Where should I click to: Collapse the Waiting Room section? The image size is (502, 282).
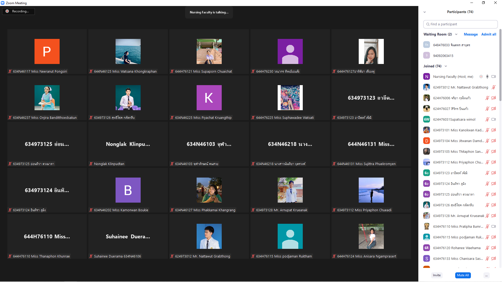pyautogui.click(x=456, y=34)
